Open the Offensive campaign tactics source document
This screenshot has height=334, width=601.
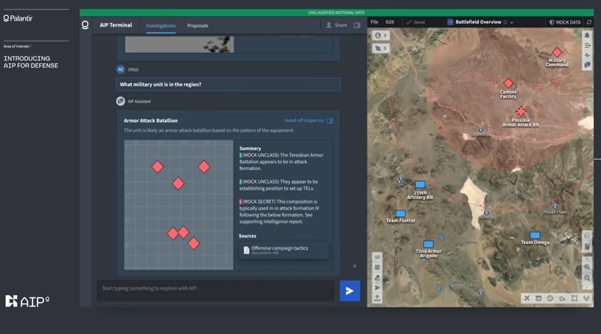[x=283, y=250]
